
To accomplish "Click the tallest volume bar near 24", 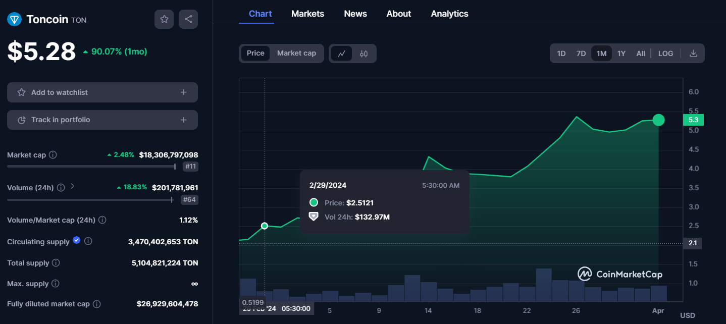I will (543, 285).
